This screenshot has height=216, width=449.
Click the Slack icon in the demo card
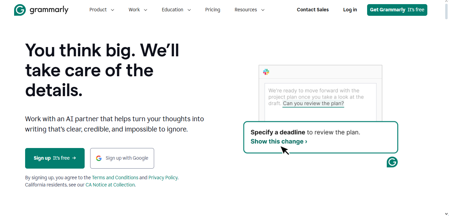click(266, 72)
